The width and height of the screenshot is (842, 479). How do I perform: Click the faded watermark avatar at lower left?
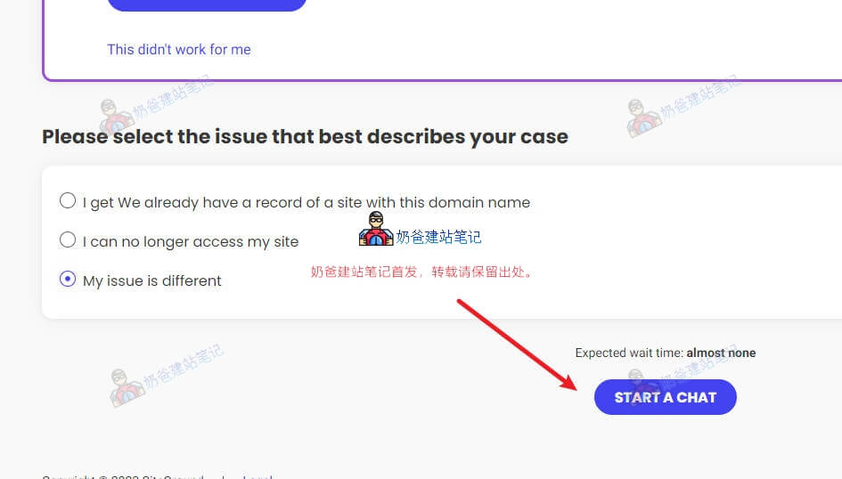click(127, 387)
